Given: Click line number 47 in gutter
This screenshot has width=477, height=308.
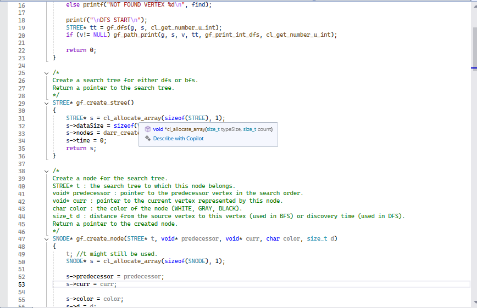Looking at the screenshot, I should point(21,239).
